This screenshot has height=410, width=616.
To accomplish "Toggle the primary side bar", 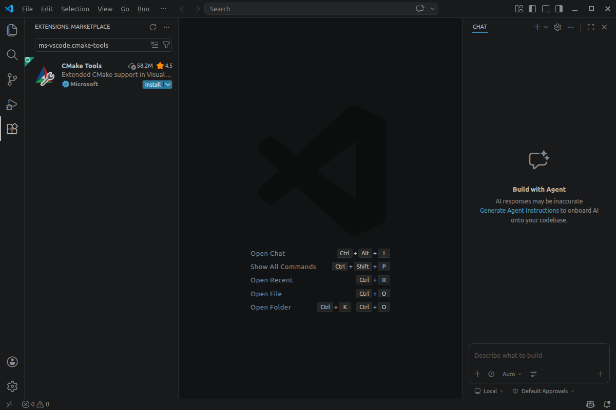I will pos(532,9).
